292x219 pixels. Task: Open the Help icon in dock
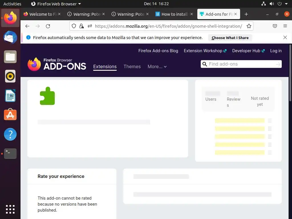[10, 134]
